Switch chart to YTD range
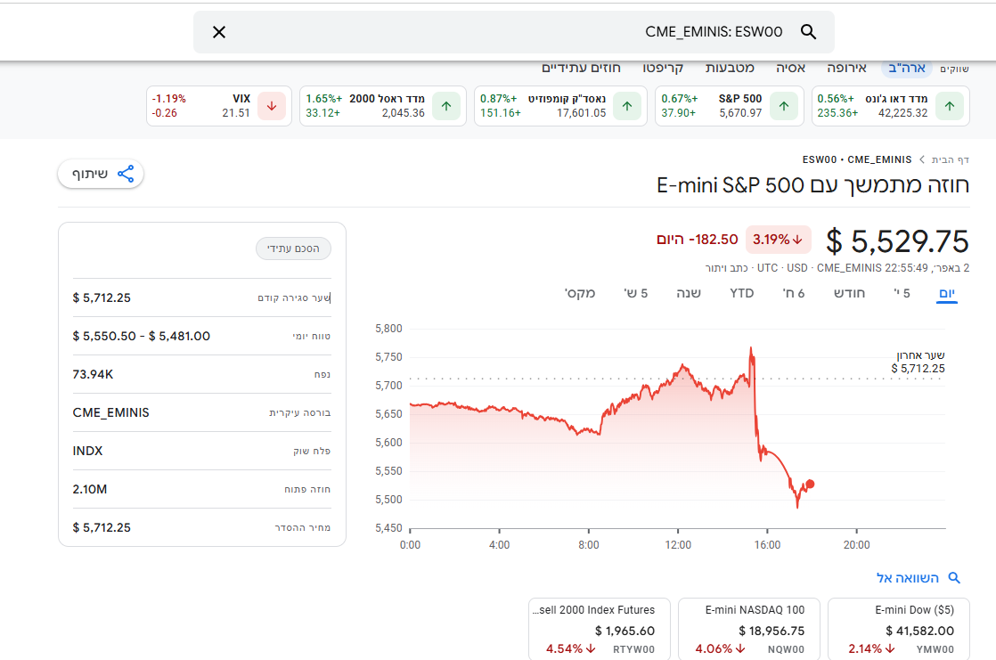The width and height of the screenshot is (996, 660). coord(741,293)
